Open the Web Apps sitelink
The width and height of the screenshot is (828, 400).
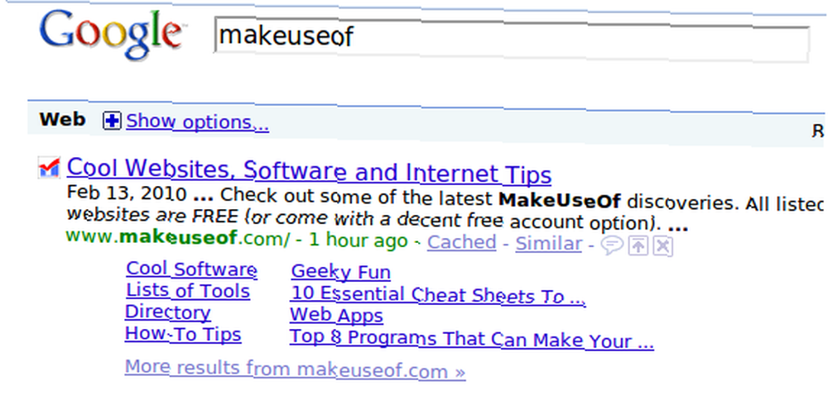click(336, 316)
